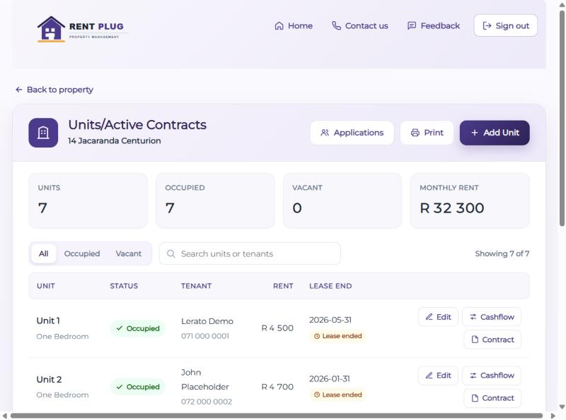Open Cashflow for Unit 1
Screen dimensions: 566x420
(492, 317)
